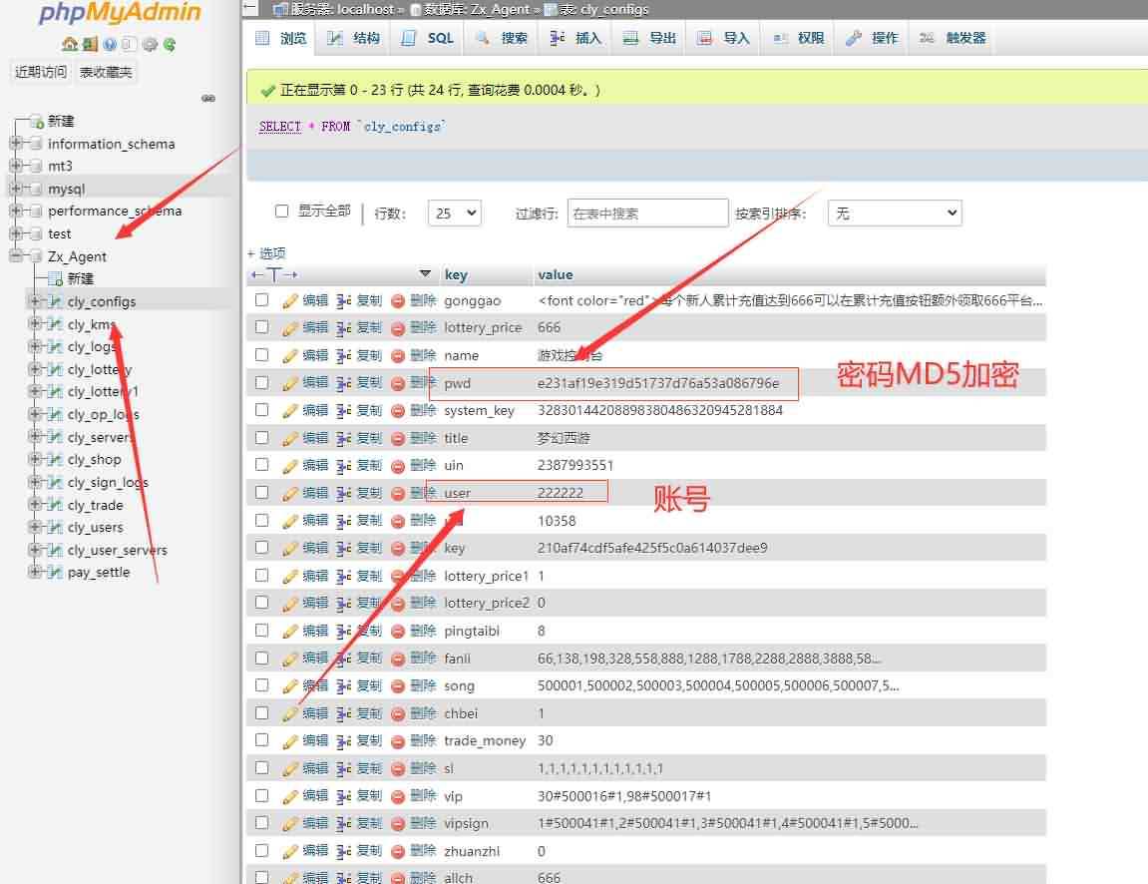Click the chain link icon in navigation panel

pos(208,98)
